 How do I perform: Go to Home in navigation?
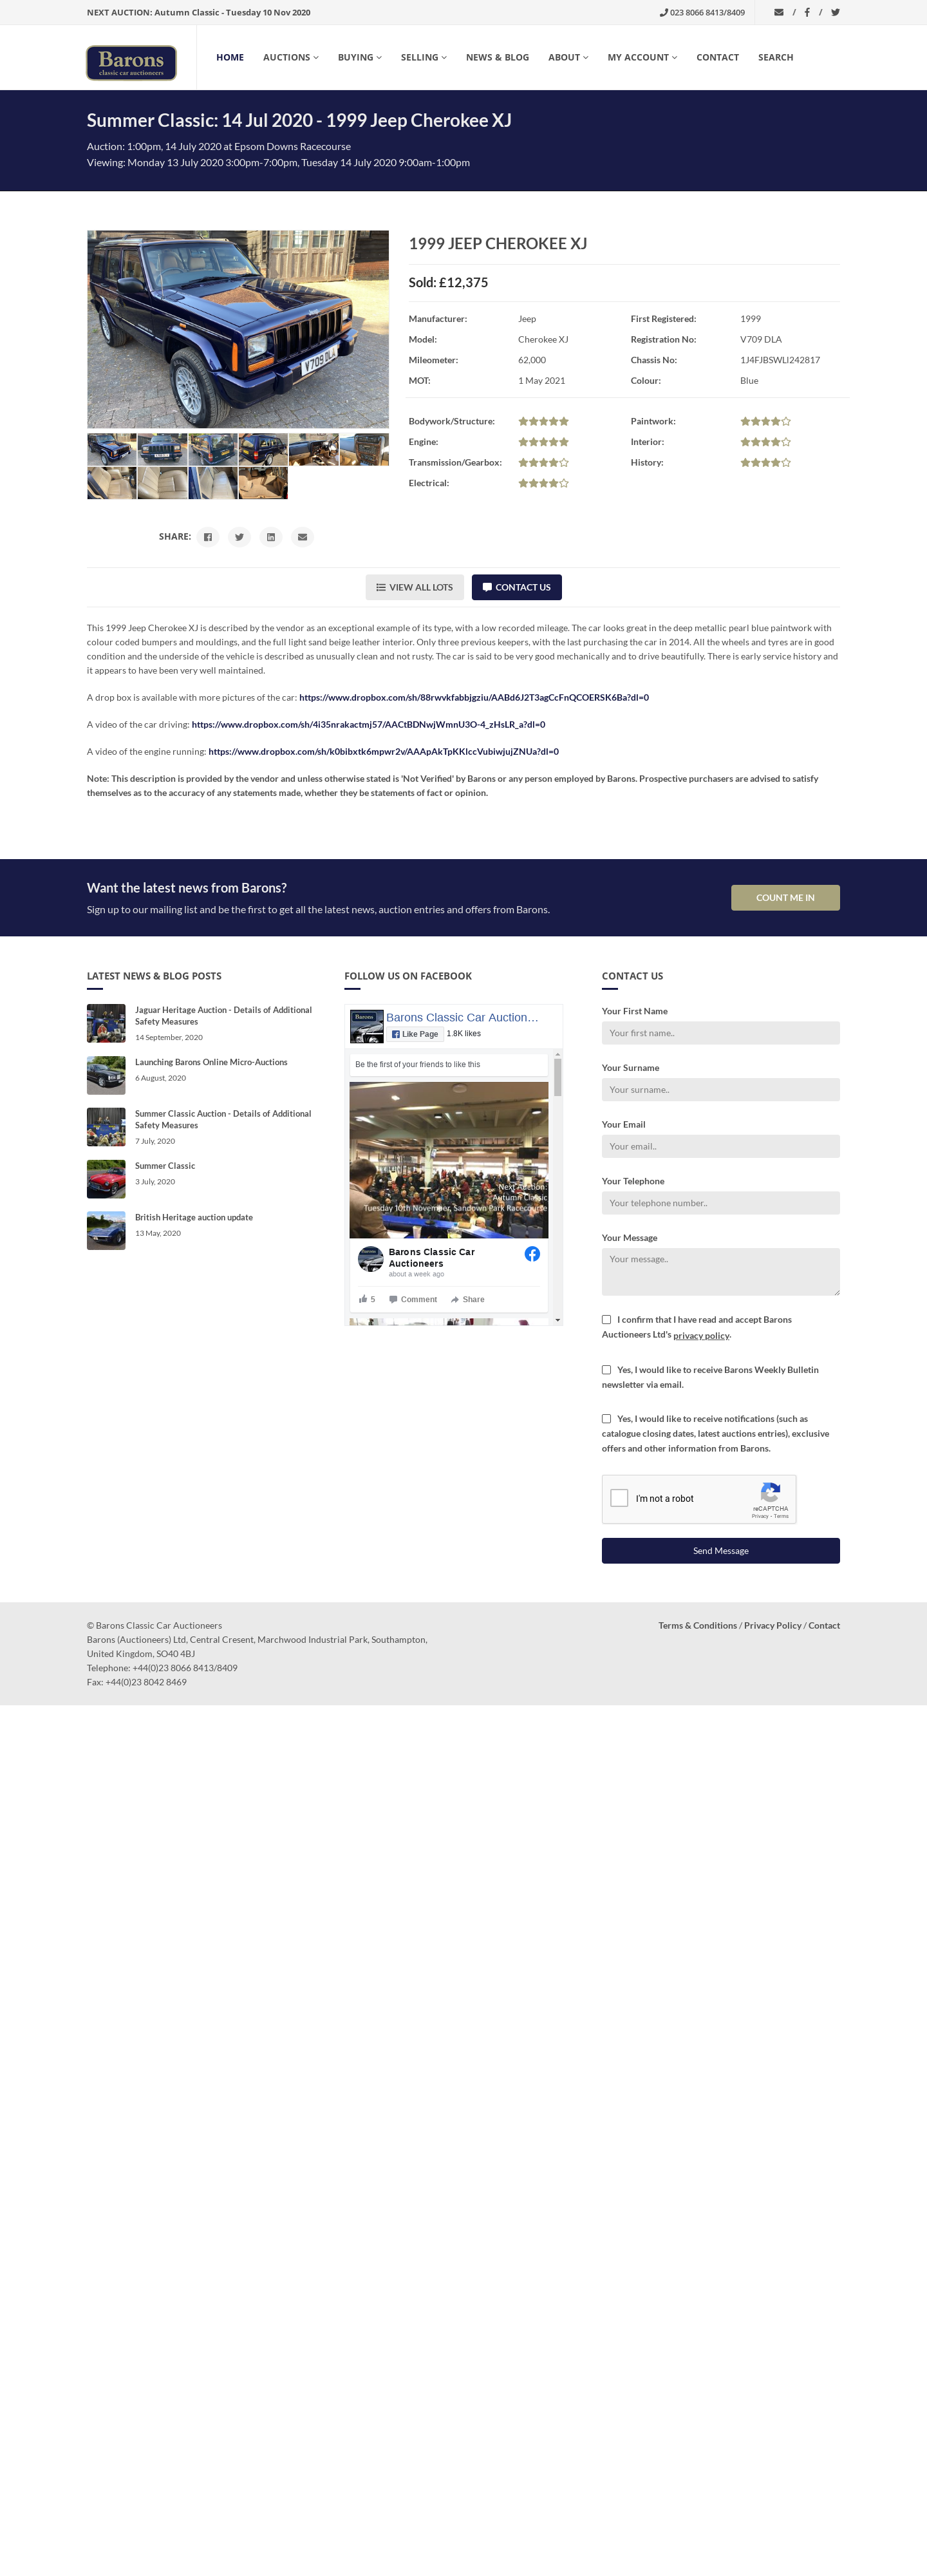[230, 58]
